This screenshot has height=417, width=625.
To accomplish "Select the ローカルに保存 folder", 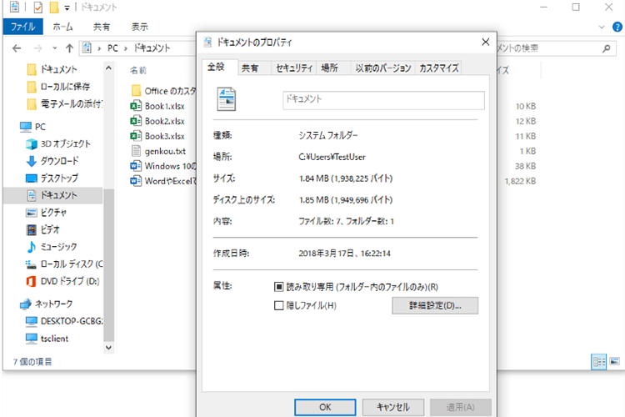I will tap(58, 87).
